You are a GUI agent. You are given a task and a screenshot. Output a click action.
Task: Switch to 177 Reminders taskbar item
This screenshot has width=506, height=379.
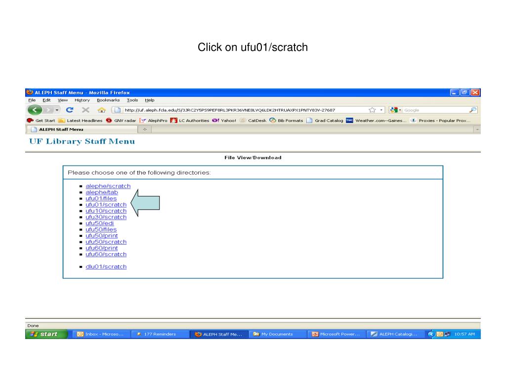point(160,334)
